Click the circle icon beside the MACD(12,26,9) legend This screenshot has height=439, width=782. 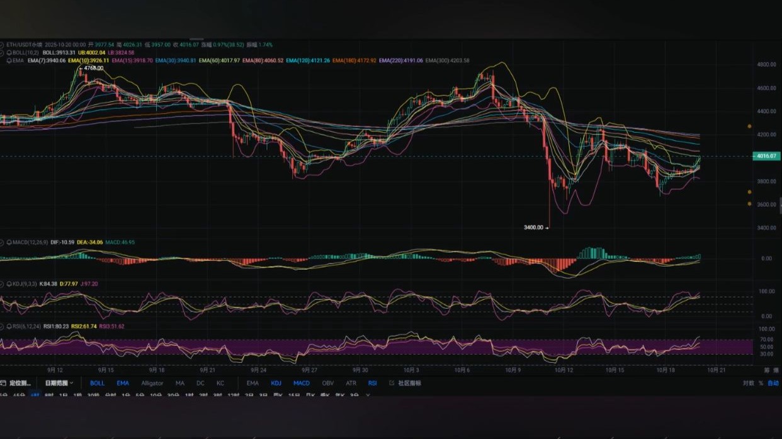(x=3, y=242)
